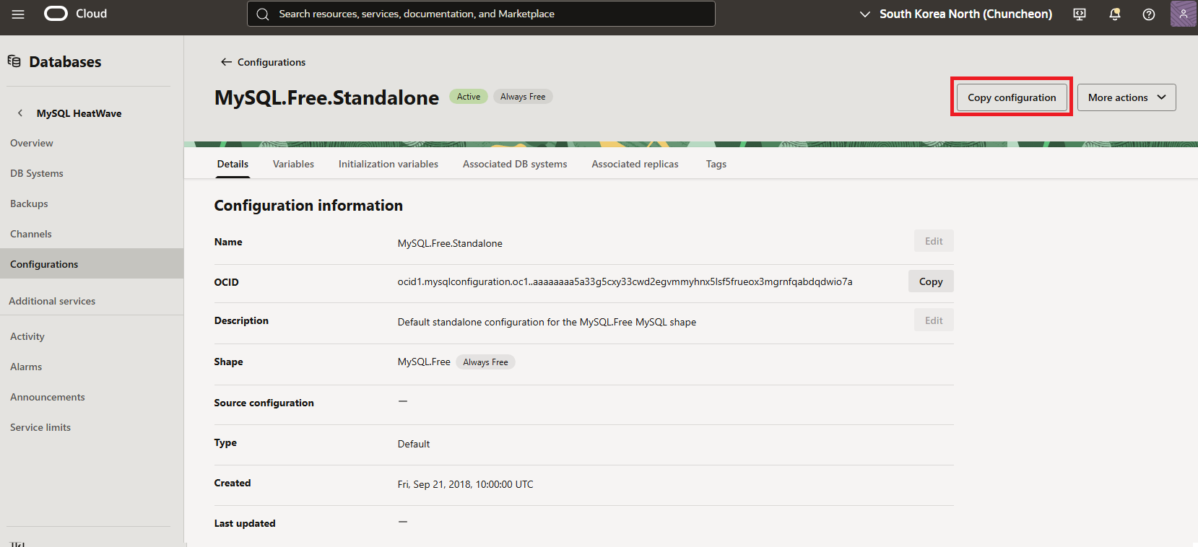Click the Always Free badge beside title
This screenshot has height=547, width=1198.
pyautogui.click(x=523, y=97)
